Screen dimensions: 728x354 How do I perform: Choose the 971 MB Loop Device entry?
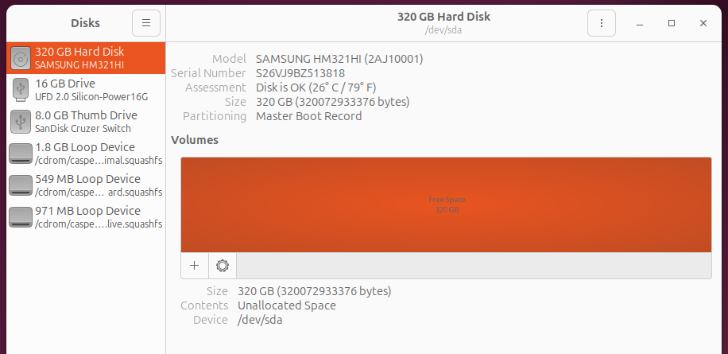[x=87, y=216]
